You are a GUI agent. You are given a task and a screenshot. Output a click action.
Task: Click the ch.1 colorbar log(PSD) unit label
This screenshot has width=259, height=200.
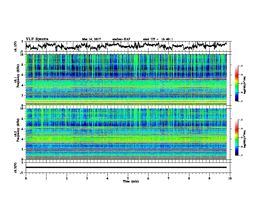[x=245, y=85]
